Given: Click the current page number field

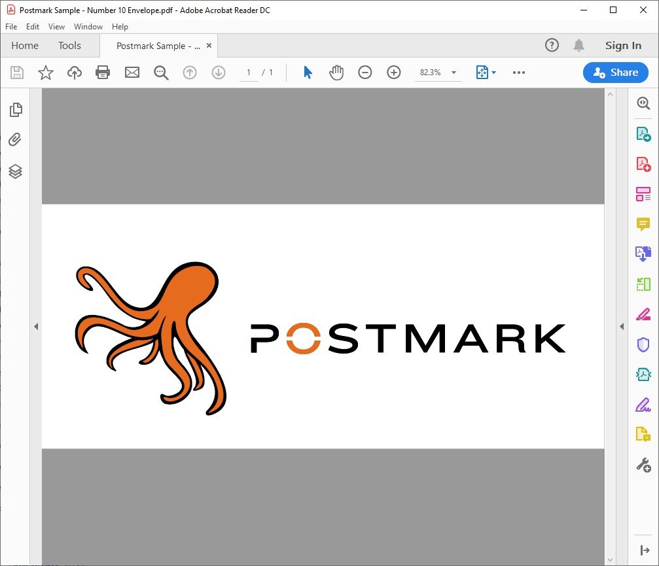Looking at the screenshot, I should point(249,73).
